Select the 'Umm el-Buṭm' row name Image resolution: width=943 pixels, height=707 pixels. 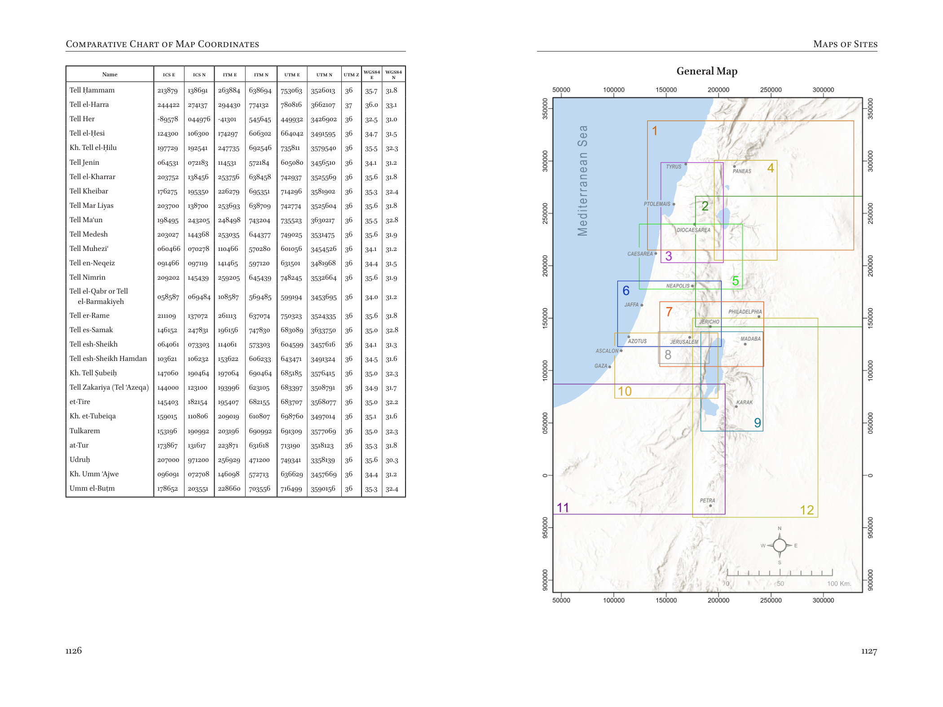point(92,488)
